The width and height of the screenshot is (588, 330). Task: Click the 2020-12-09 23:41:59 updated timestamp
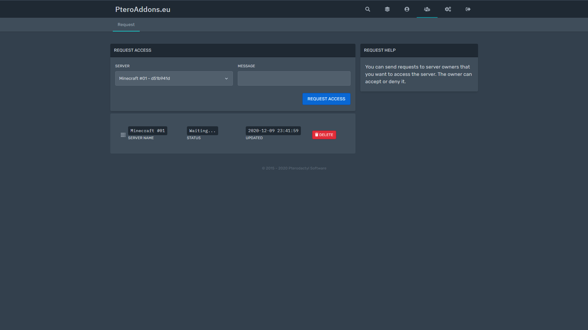click(x=273, y=131)
